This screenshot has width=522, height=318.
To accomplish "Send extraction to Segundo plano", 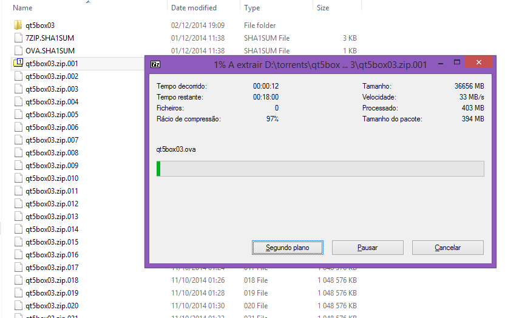I will click(287, 248).
